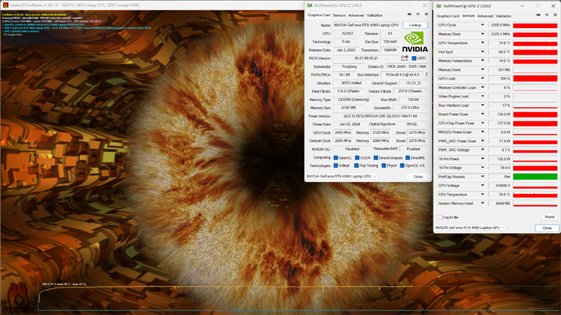Click Close in the Sensors window

[x=547, y=228]
